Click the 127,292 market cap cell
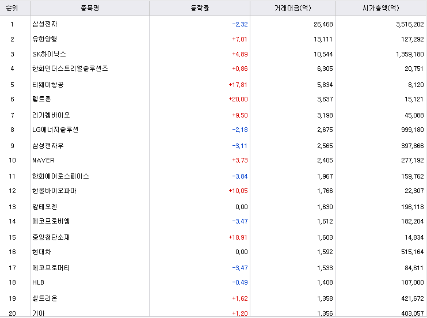The height and width of the screenshot is (318, 427). [413, 39]
